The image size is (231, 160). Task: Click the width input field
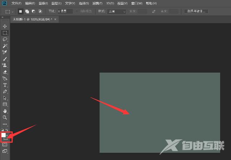click(142, 11)
